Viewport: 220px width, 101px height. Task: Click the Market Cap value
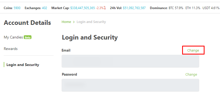click(x=83, y=8)
